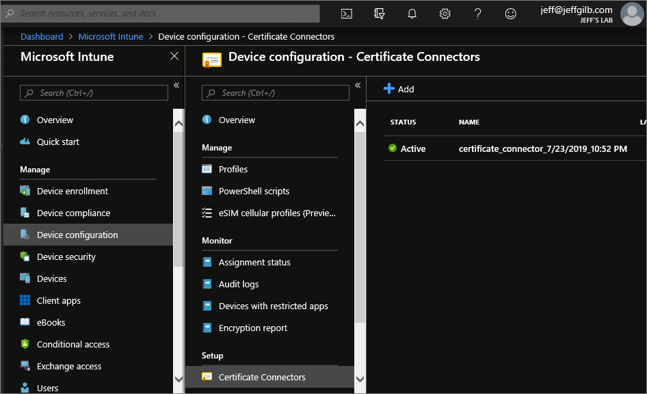Close the Microsoft Intune blade
Image resolution: width=647 pixels, height=394 pixels.
[x=174, y=56]
